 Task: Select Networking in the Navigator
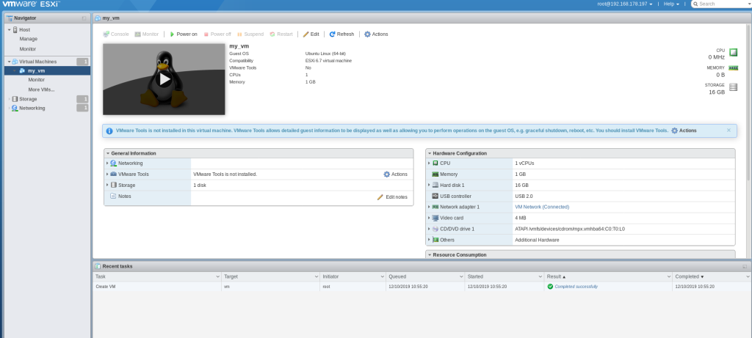pos(32,109)
